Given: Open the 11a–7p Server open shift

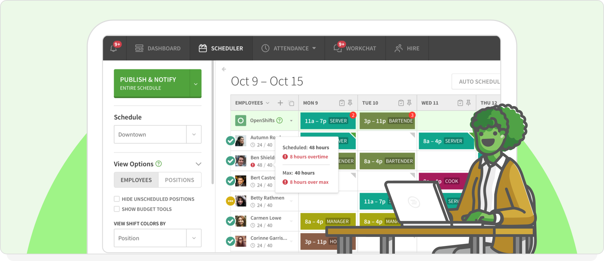Looking at the screenshot, I should tap(328, 121).
